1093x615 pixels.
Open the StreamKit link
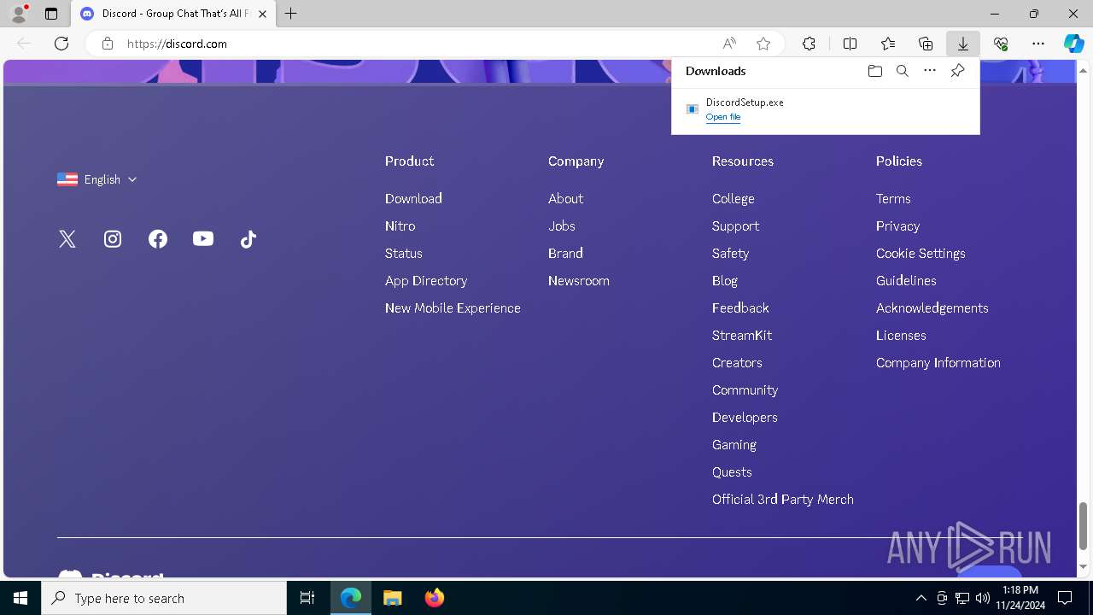pyautogui.click(x=742, y=335)
